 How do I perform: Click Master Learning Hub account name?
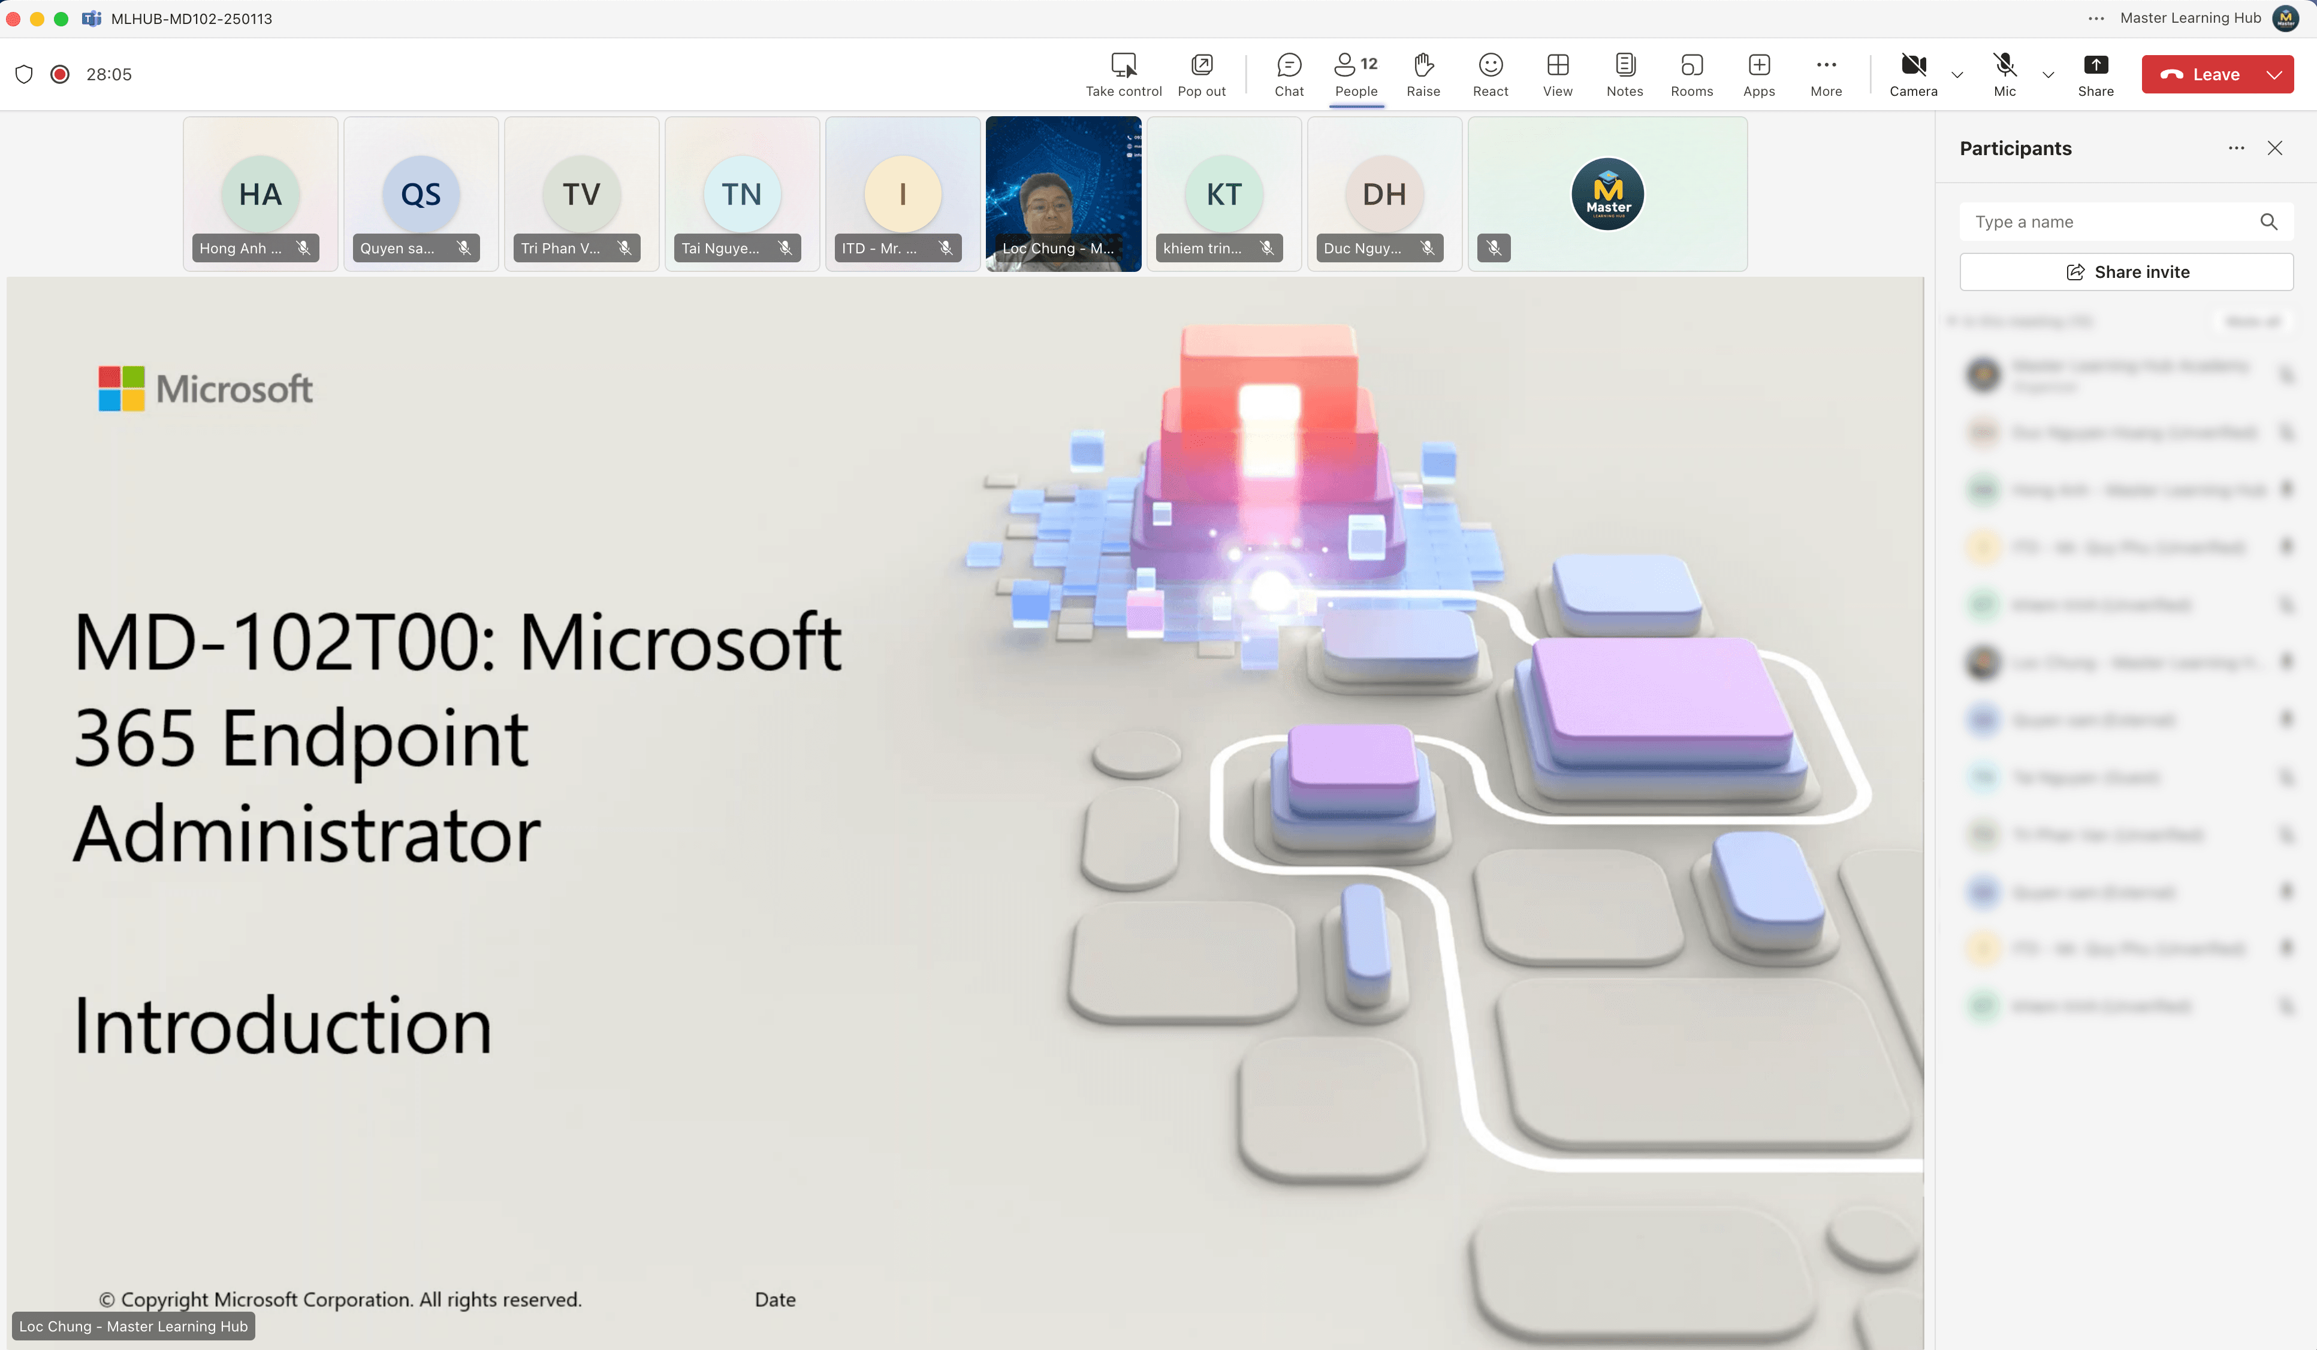pos(2190,19)
